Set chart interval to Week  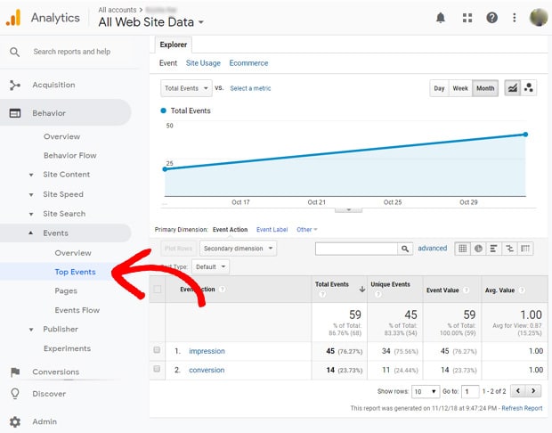tap(460, 88)
